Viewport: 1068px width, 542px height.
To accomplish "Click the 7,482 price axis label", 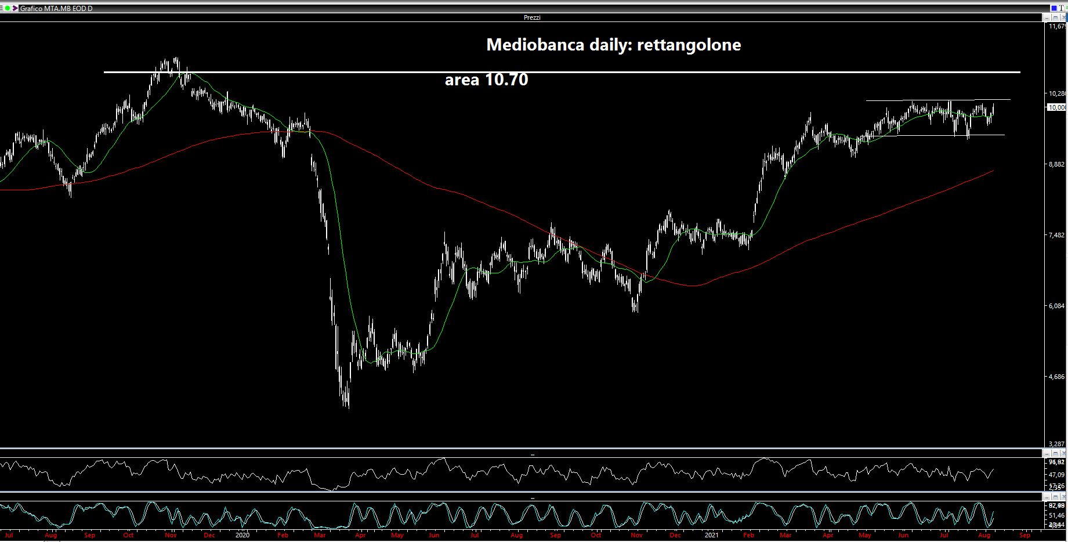I will pyautogui.click(x=1057, y=235).
